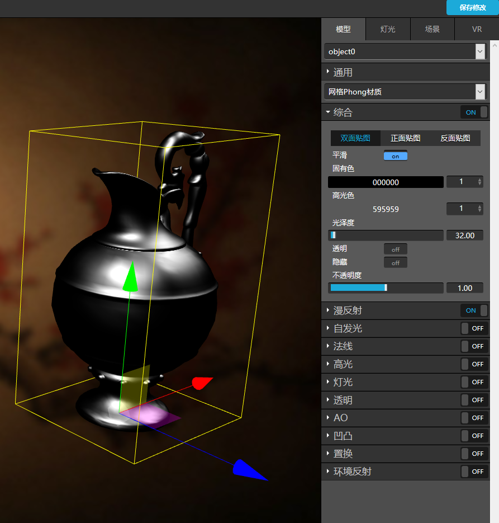Toggle the 自发光 OFF switch
499x523 pixels.
474,328
